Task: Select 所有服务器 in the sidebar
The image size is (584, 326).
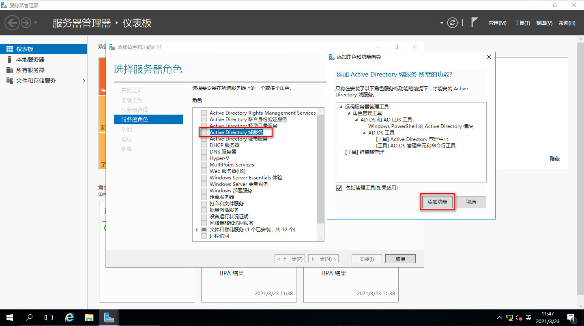Action: 43,70
